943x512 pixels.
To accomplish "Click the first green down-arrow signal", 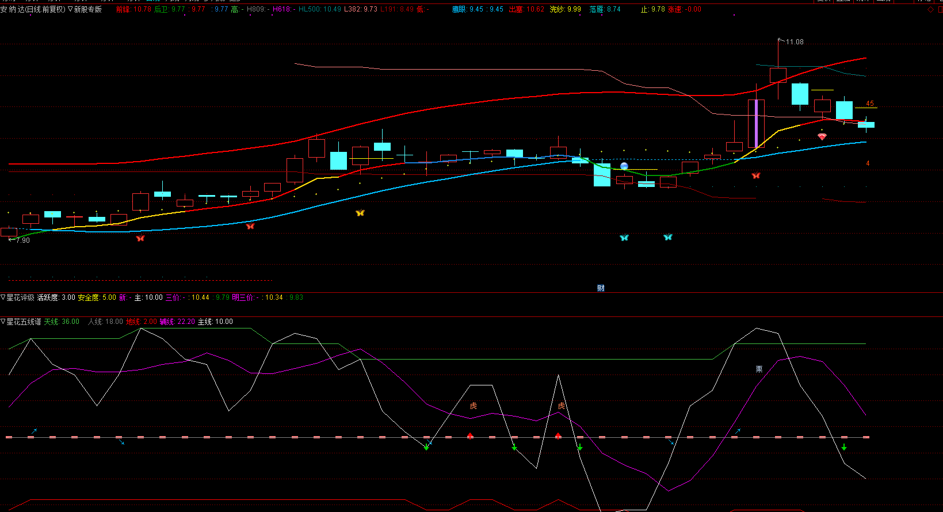I will click(x=426, y=447).
